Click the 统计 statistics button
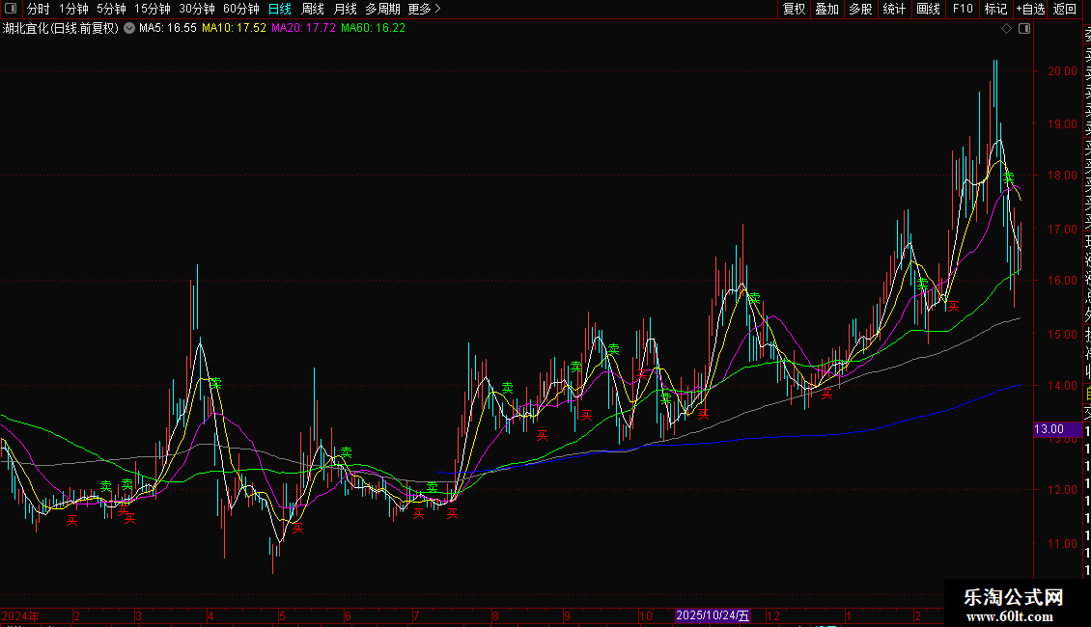The height and width of the screenshot is (627, 1091). (x=894, y=9)
